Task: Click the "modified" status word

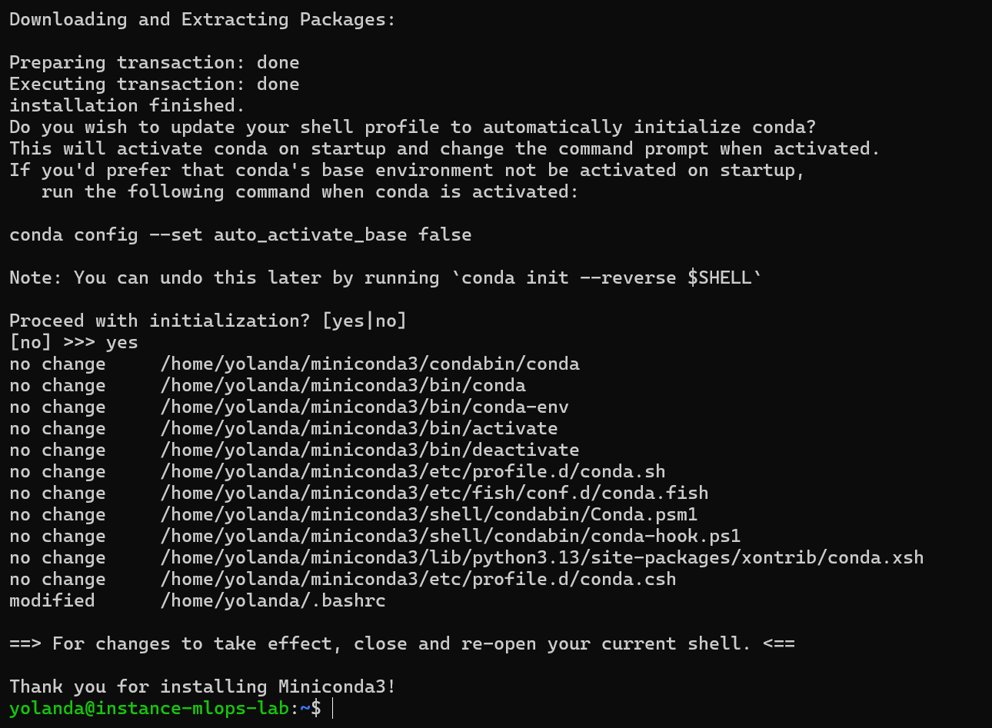Action: coord(52,600)
